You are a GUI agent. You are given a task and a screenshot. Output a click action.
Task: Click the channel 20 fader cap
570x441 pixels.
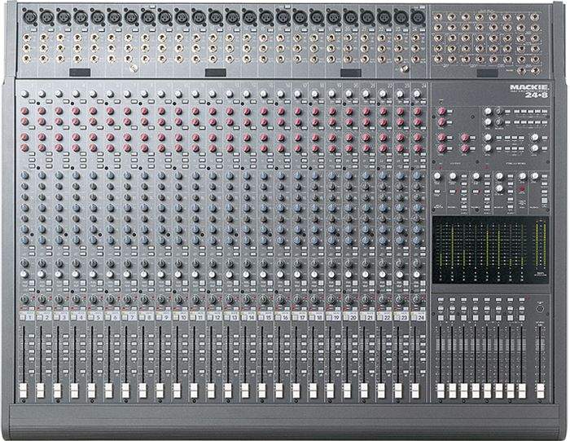click(347, 390)
